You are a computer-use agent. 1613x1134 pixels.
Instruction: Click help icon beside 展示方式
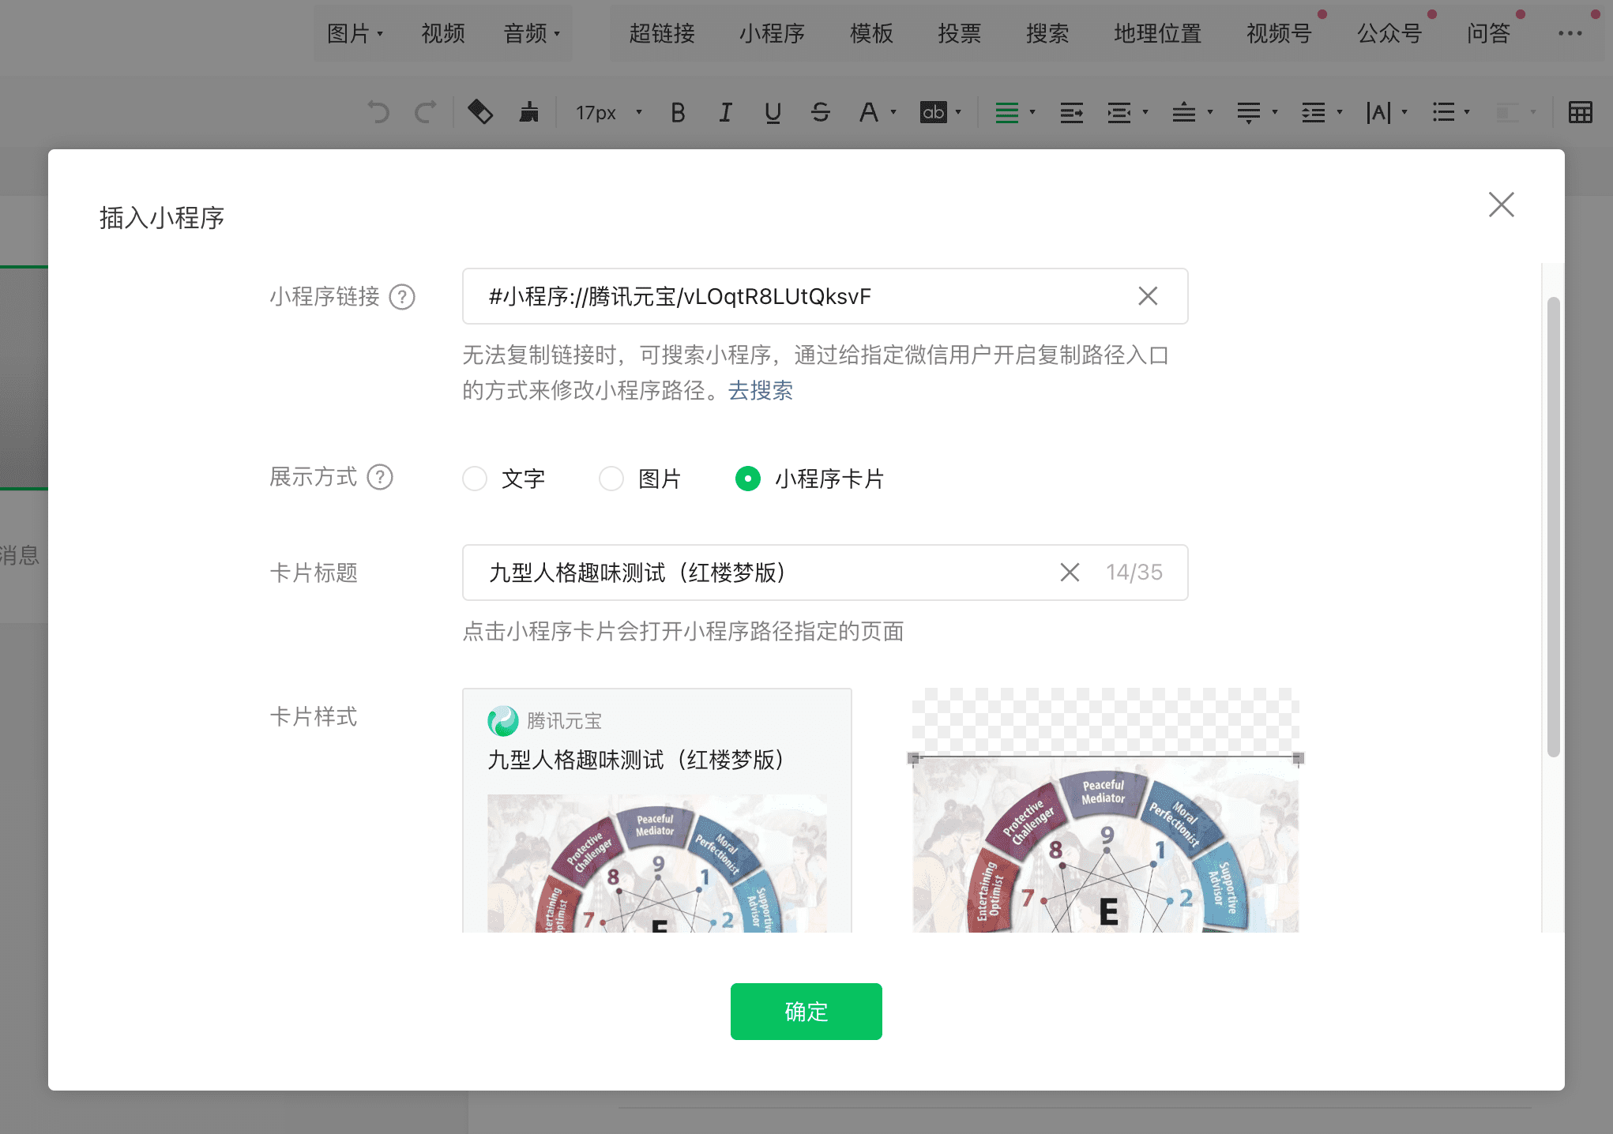point(380,477)
